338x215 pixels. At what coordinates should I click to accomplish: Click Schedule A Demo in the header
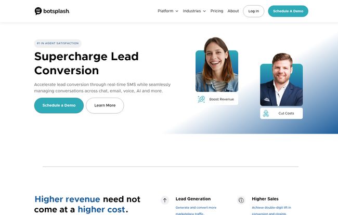click(x=288, y=11)
